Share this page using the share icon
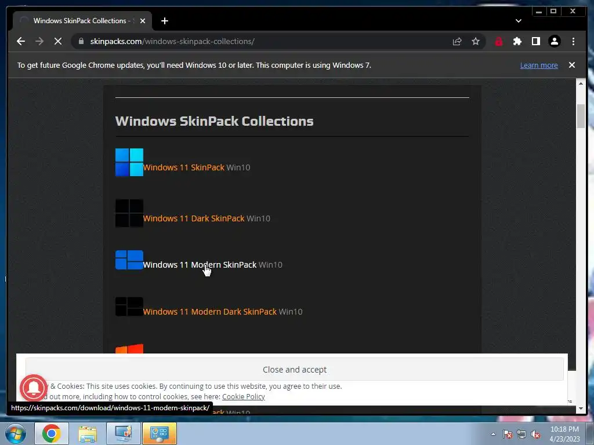 (457, 41)
